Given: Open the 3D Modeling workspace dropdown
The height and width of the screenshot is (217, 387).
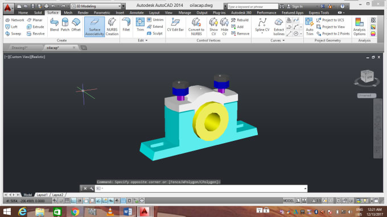Looking at the screenshot, I should click(97, 6).
